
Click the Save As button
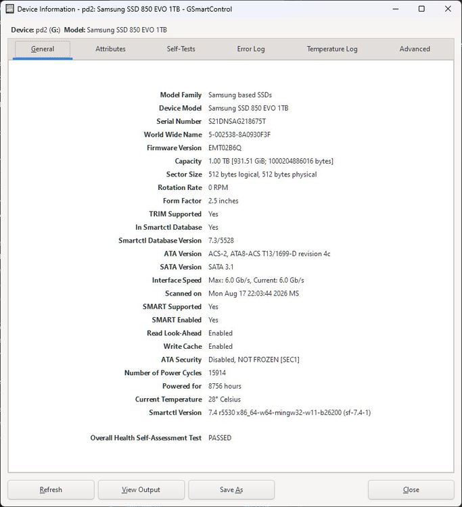[231, 489]
